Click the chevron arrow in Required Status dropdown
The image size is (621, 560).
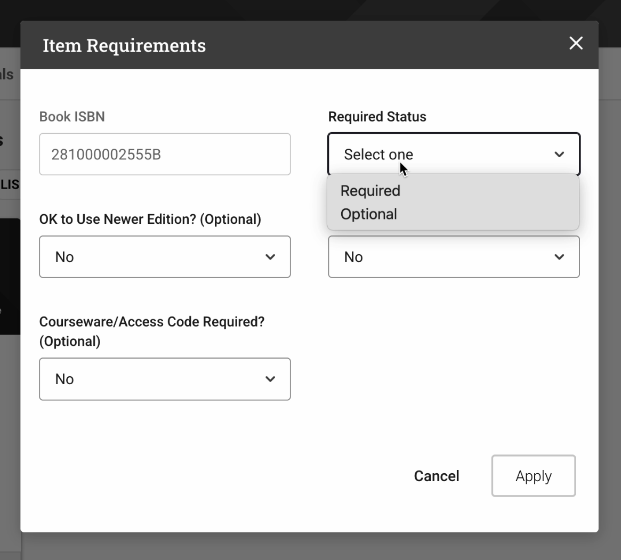pyautogui.click(x=559, y=155)
